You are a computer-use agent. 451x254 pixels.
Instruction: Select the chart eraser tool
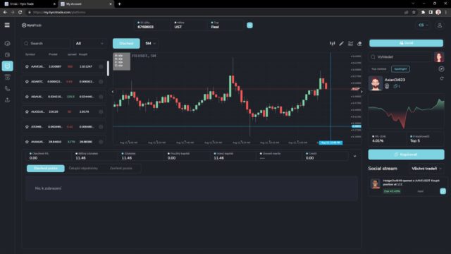pos(359,44)
